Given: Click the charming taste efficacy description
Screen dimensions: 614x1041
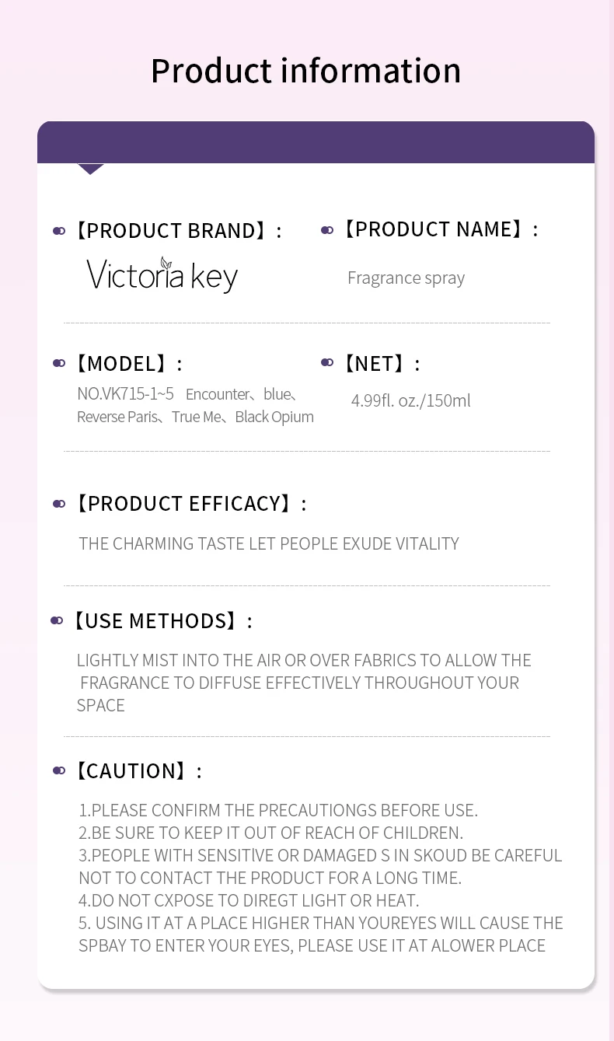Looking at the screenshot, I should pos(269,543).
